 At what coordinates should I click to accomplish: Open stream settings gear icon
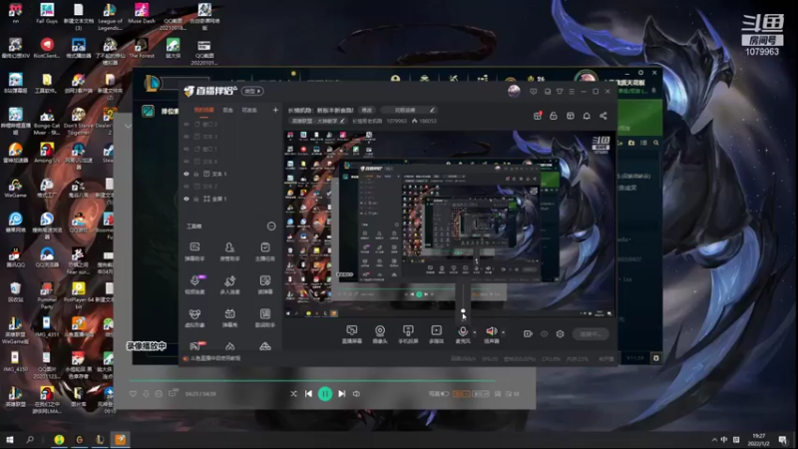click(x=560, y=334)
